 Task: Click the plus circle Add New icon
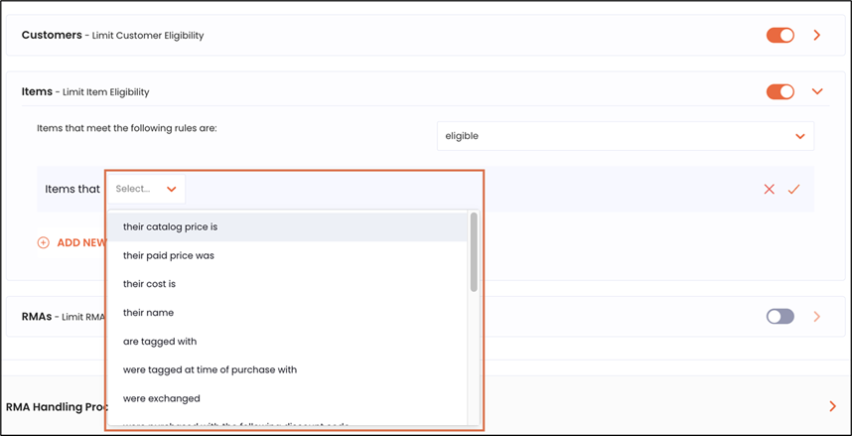[43, 242]
